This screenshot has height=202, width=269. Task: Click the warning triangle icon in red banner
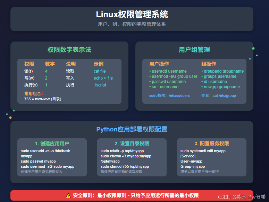click(68, 195)
